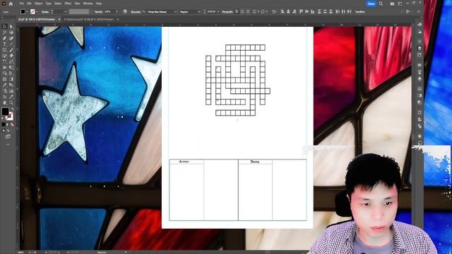This screenshot has width=452, height=254.
Task: Click the stroke weight stepper
Action: [x=52, y=12]
